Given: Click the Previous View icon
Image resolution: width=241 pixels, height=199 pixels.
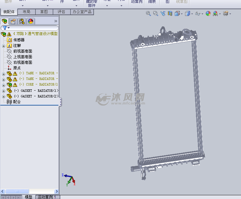Looking at the screenshot, I should (x=163, y=13).
